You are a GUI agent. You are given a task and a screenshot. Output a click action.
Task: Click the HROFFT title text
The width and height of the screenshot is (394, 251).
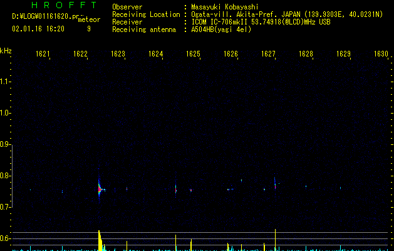pos(65,5)
